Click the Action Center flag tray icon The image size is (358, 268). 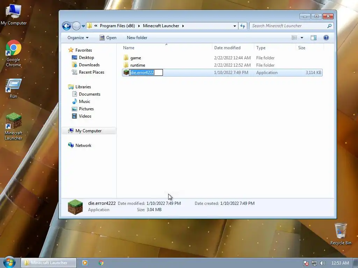tap(306, 263)
